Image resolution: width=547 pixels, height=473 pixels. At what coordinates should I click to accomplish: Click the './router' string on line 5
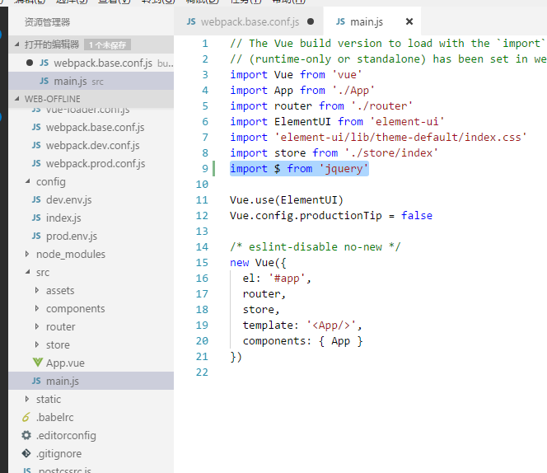coord(381,106)
